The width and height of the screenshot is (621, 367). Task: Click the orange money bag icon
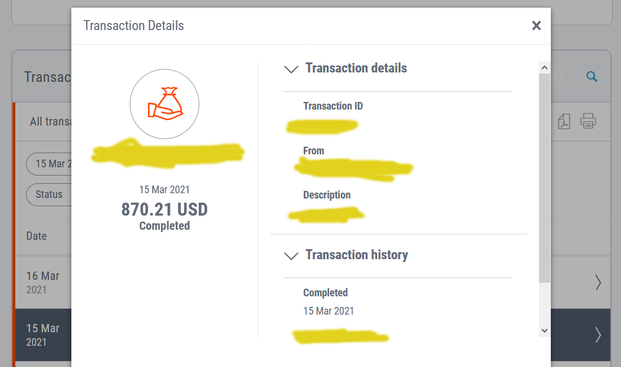coord(165,104)
